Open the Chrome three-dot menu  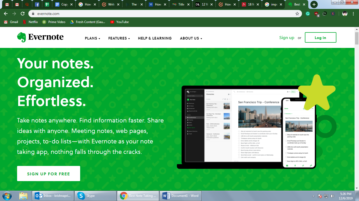pos(353,14)
